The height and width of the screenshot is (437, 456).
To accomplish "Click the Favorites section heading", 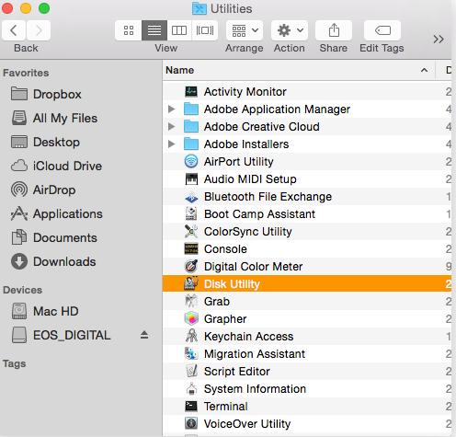I will tap(26, 73).
